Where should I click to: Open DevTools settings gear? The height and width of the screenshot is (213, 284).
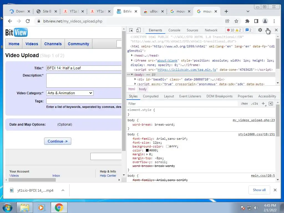(x=260, y=30)
